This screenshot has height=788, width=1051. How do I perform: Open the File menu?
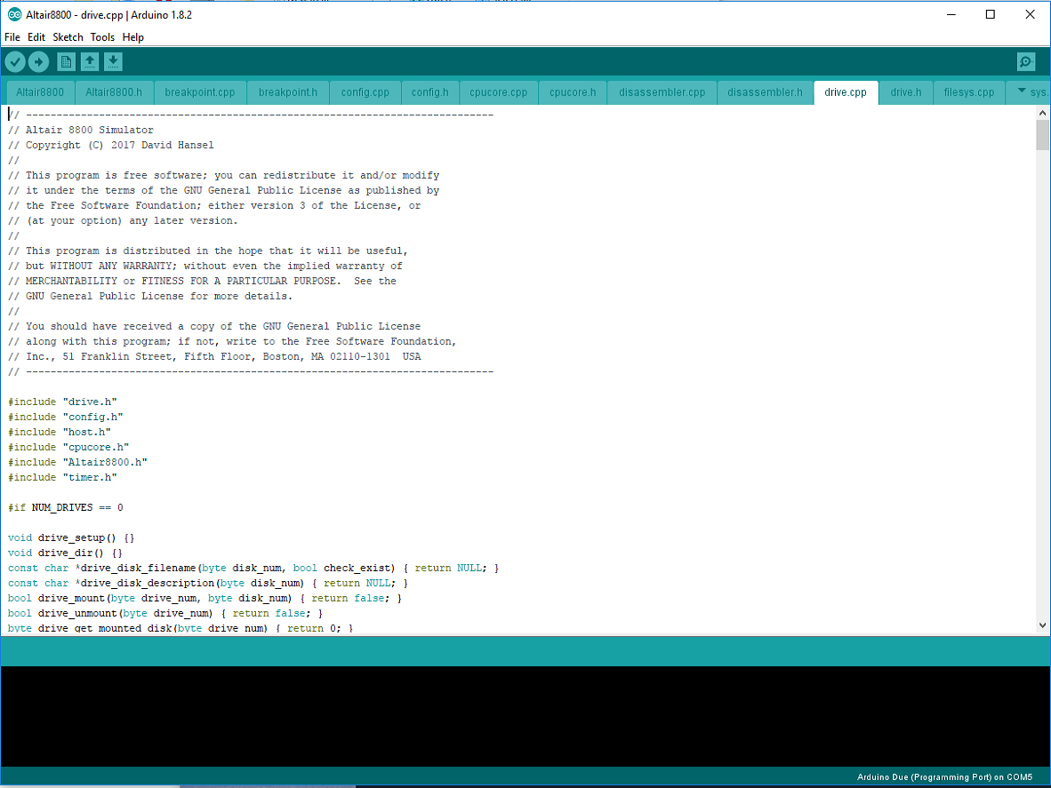pos(12,37)
